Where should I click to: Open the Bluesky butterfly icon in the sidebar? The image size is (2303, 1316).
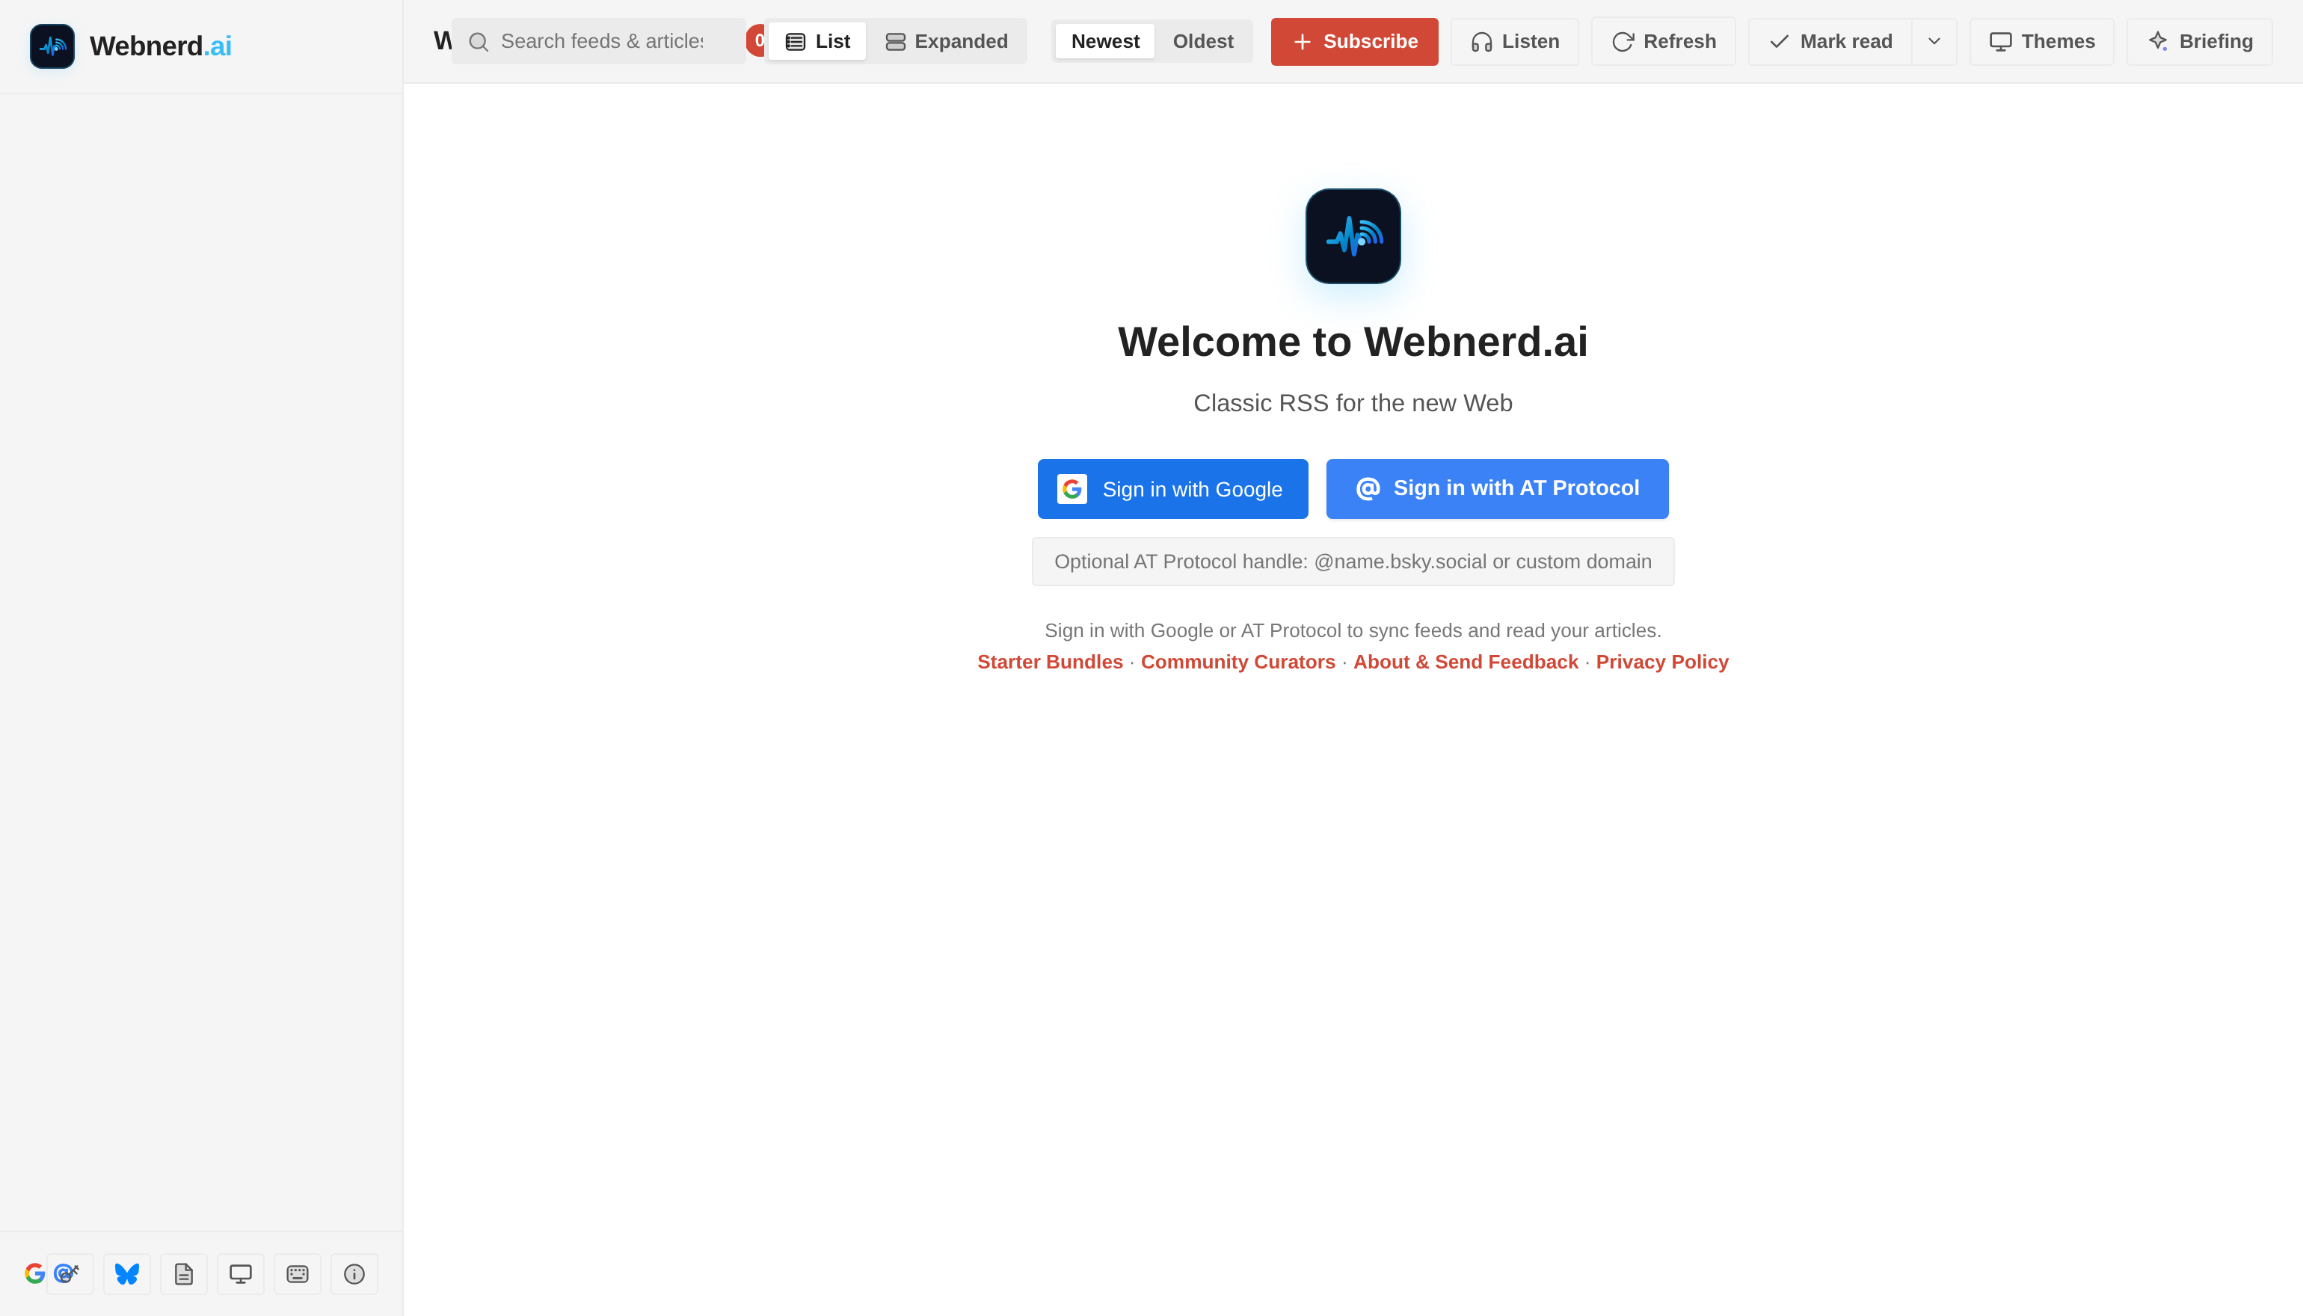126,1273
